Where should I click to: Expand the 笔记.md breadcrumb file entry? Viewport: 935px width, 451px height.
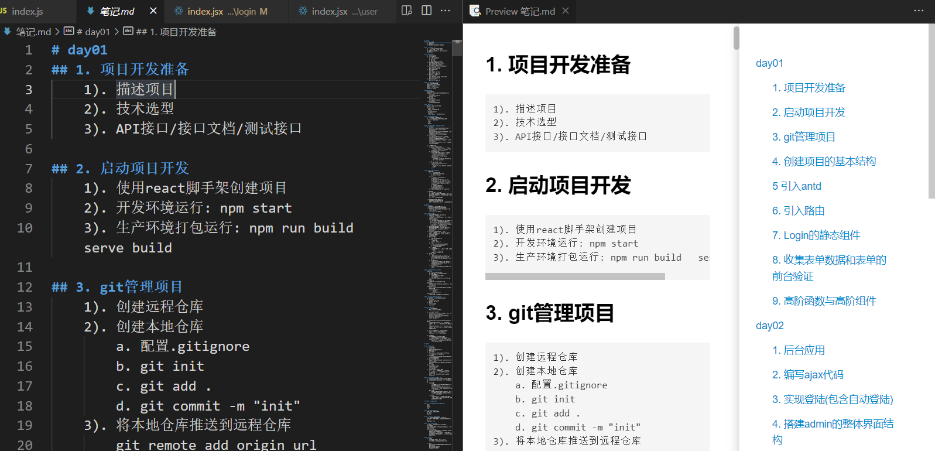(33, 32)
